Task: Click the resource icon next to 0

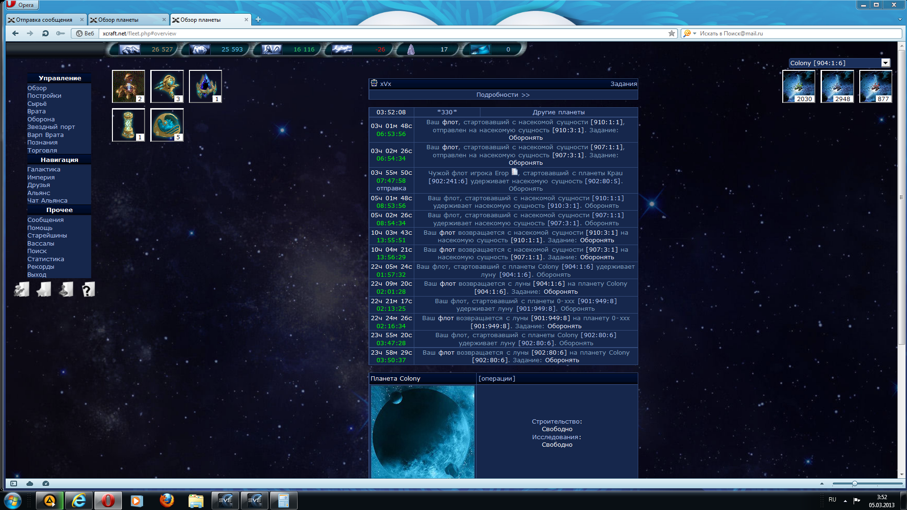Action: tap(480, 49)
